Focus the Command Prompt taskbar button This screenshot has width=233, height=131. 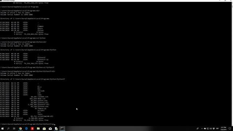pyautogui.click(x=62, y=128)
